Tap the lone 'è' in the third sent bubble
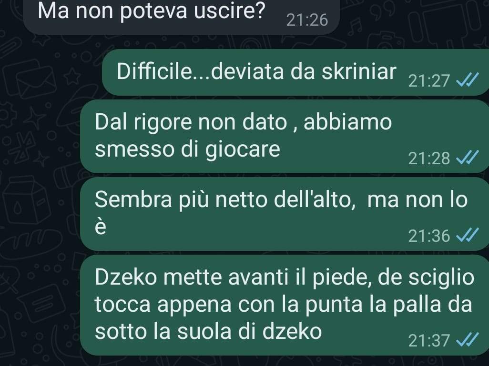 101,227
